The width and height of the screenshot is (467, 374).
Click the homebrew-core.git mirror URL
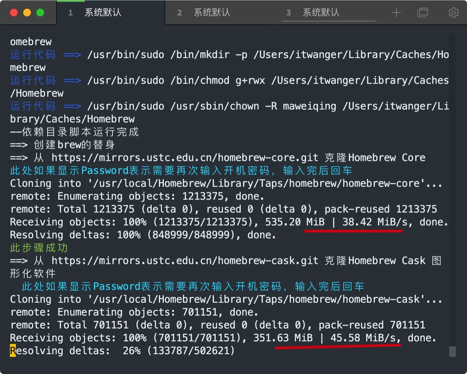[x=184, y=157]
